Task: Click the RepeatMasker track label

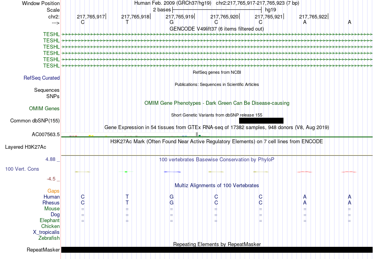Action: pos(43,250)
